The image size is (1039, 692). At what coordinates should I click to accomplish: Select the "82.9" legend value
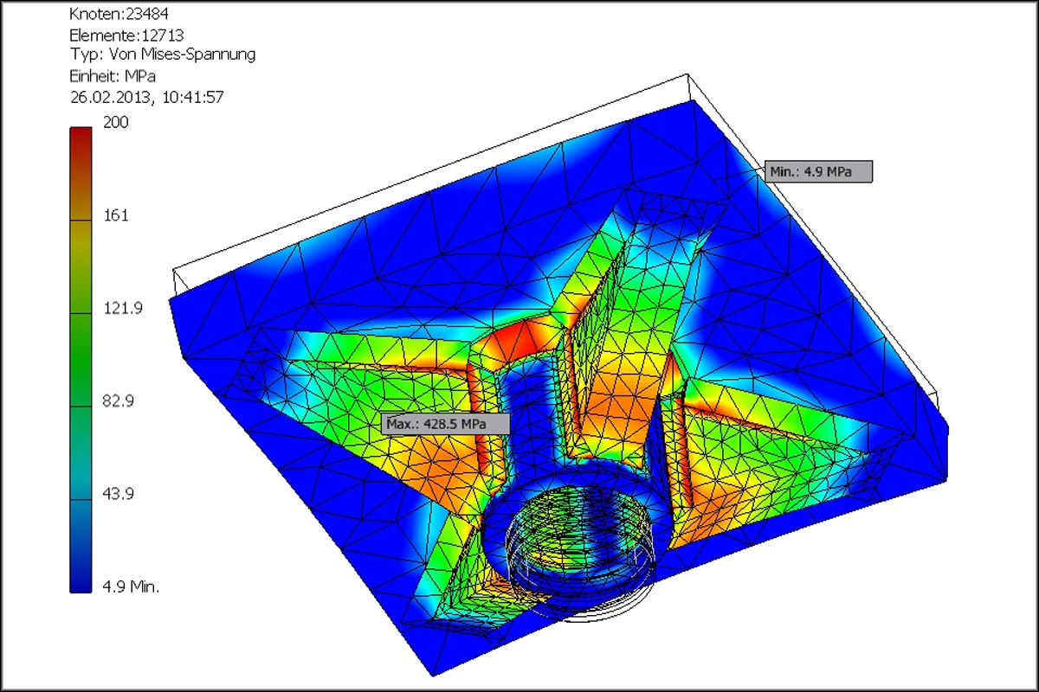(x=119, y=401)
